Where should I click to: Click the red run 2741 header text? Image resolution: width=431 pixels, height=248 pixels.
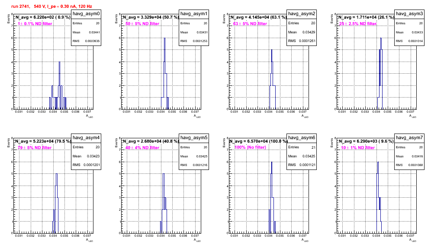pos(51,6)
